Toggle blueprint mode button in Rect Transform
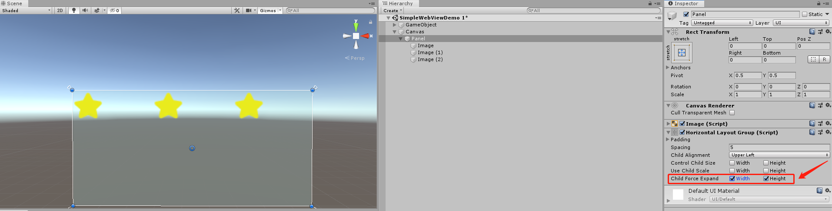Image resolution: width=832 pixels, height=211 pixels. coord(813,59)
